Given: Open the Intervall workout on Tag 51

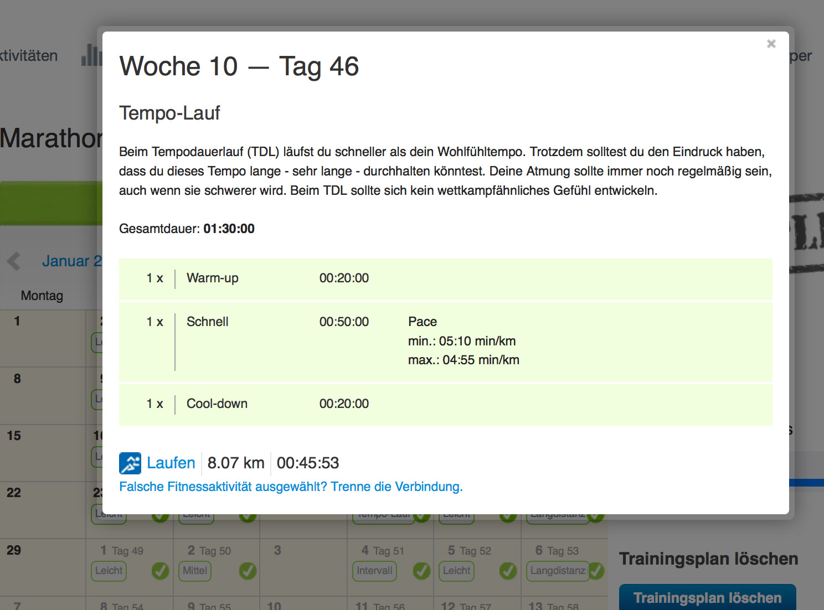Looking at the screenshot, I should [374, 571].
